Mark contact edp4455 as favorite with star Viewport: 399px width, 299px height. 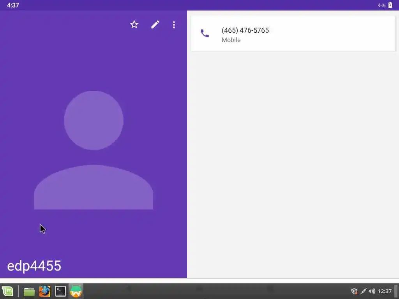pos(134,25)
